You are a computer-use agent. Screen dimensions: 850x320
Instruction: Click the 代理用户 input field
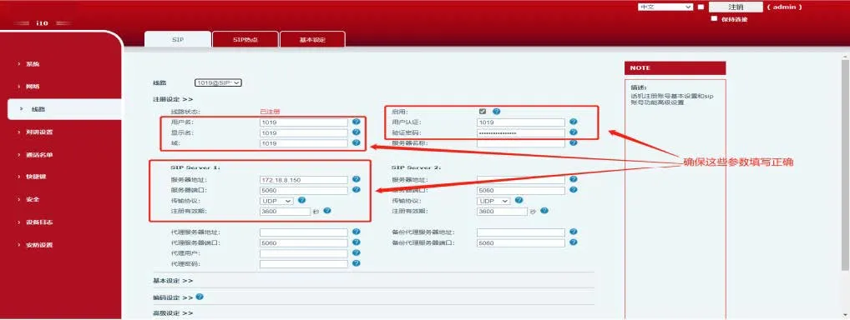click(304, 254)
